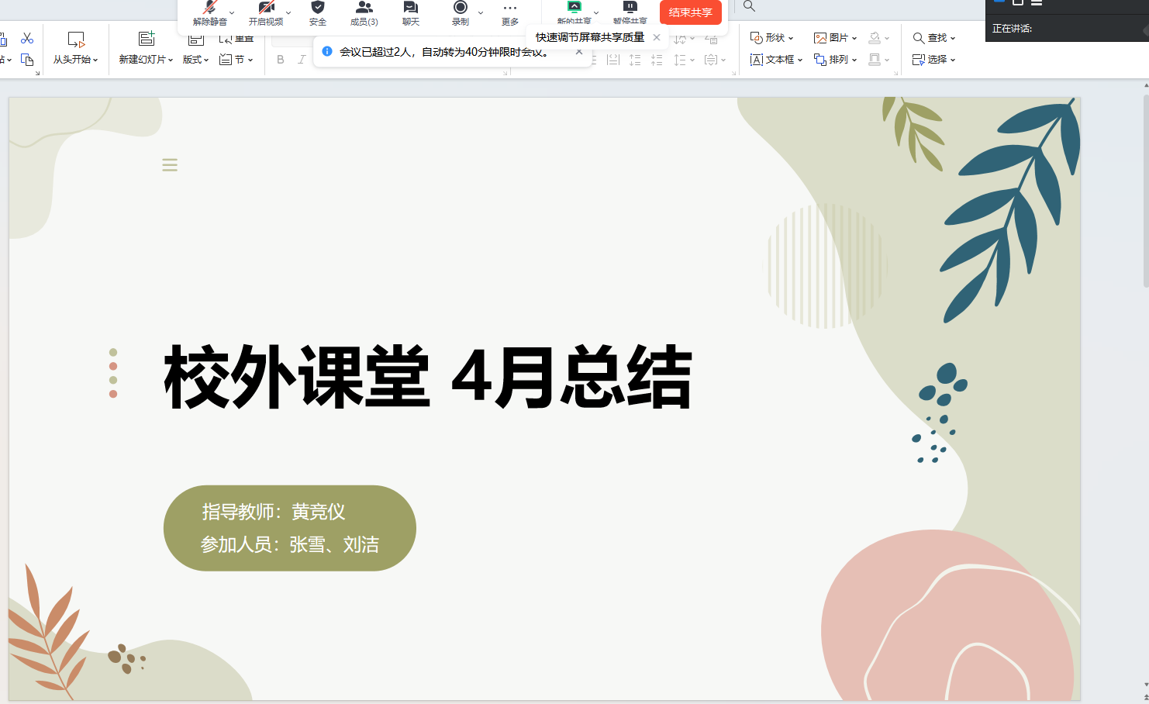Expand the 版式 layout dropdown
This screenshot has height=704, width=1149.
tap(196, 59)
